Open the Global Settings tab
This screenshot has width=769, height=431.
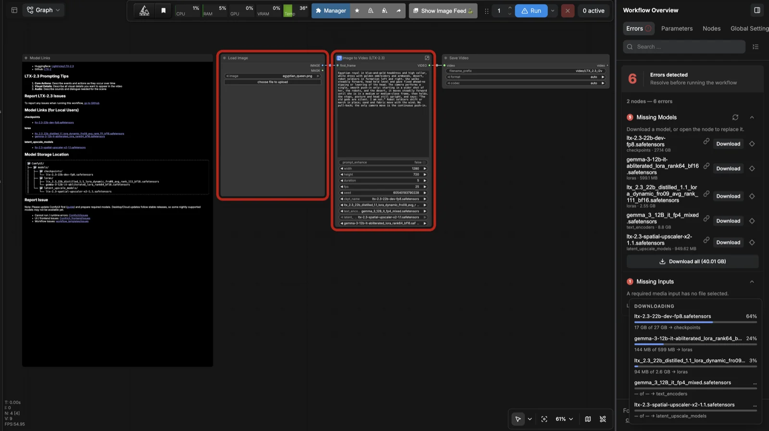(x=749, y=28)
